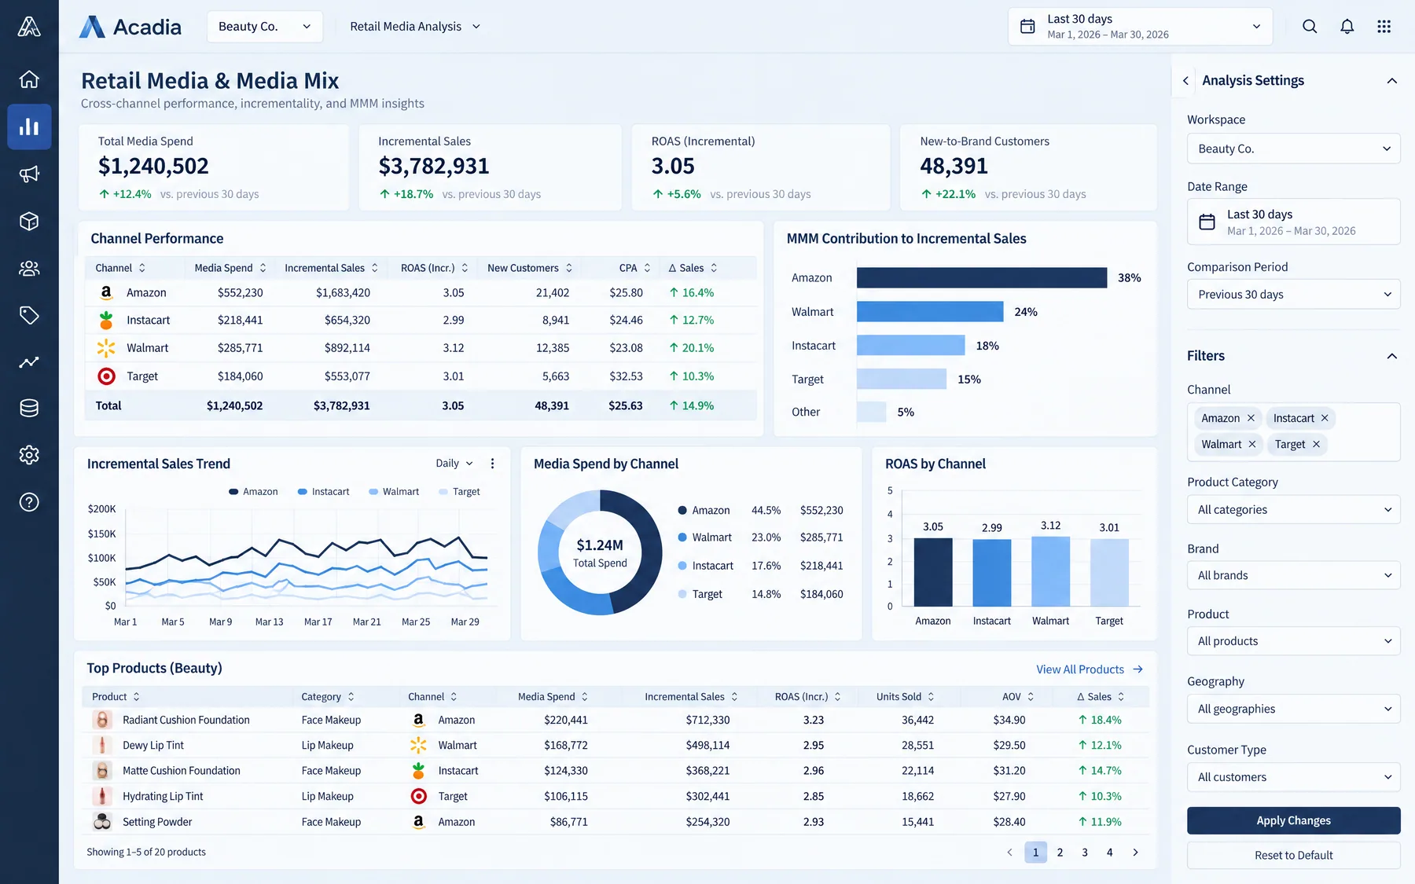Image resolution: width=1415 pixels, height=884 pixels.
Task: Open the Daily granularity dropdown
Action: click(454, 464)
